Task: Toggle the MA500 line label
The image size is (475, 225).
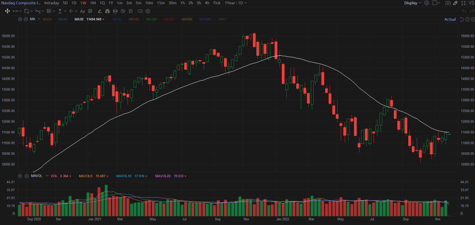Action: [x=187, y=19]
